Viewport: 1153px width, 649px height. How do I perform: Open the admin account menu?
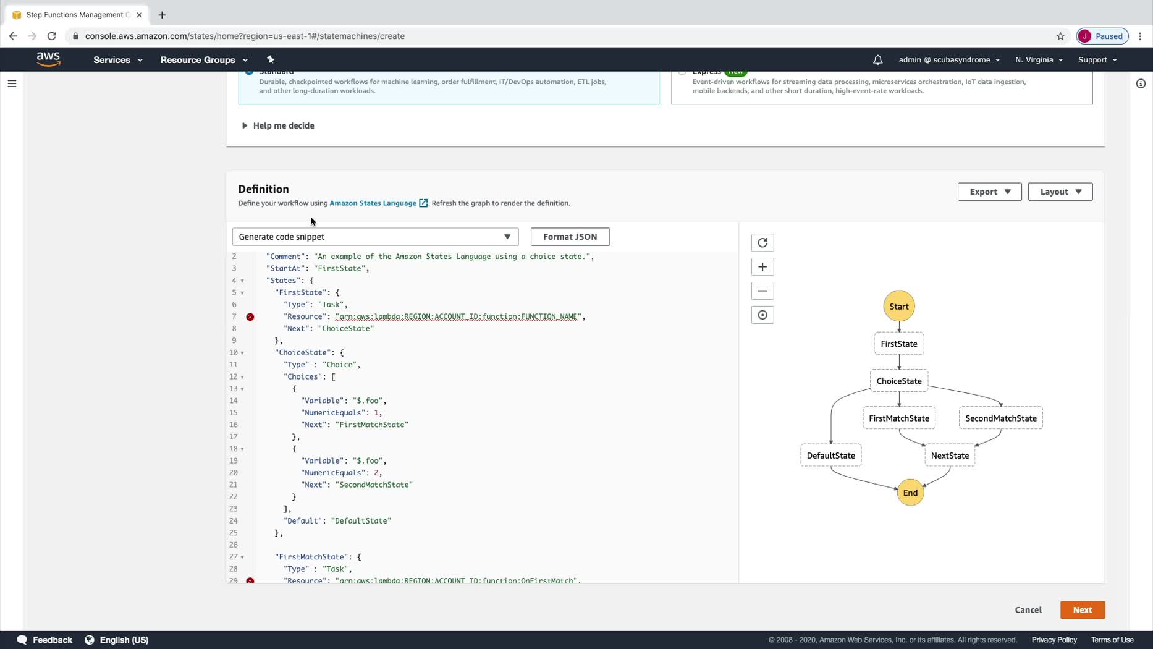949,60
